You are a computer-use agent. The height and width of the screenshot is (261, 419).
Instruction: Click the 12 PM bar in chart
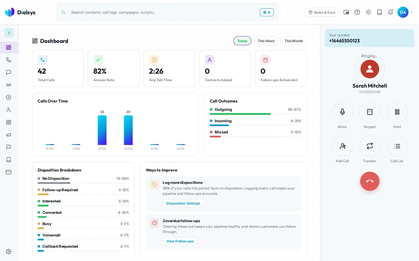[x=128, y=130]
